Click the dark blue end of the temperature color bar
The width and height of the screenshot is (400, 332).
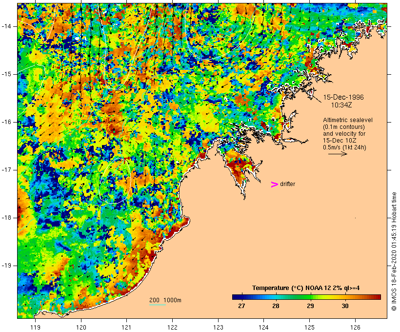[x=236, y=297]
